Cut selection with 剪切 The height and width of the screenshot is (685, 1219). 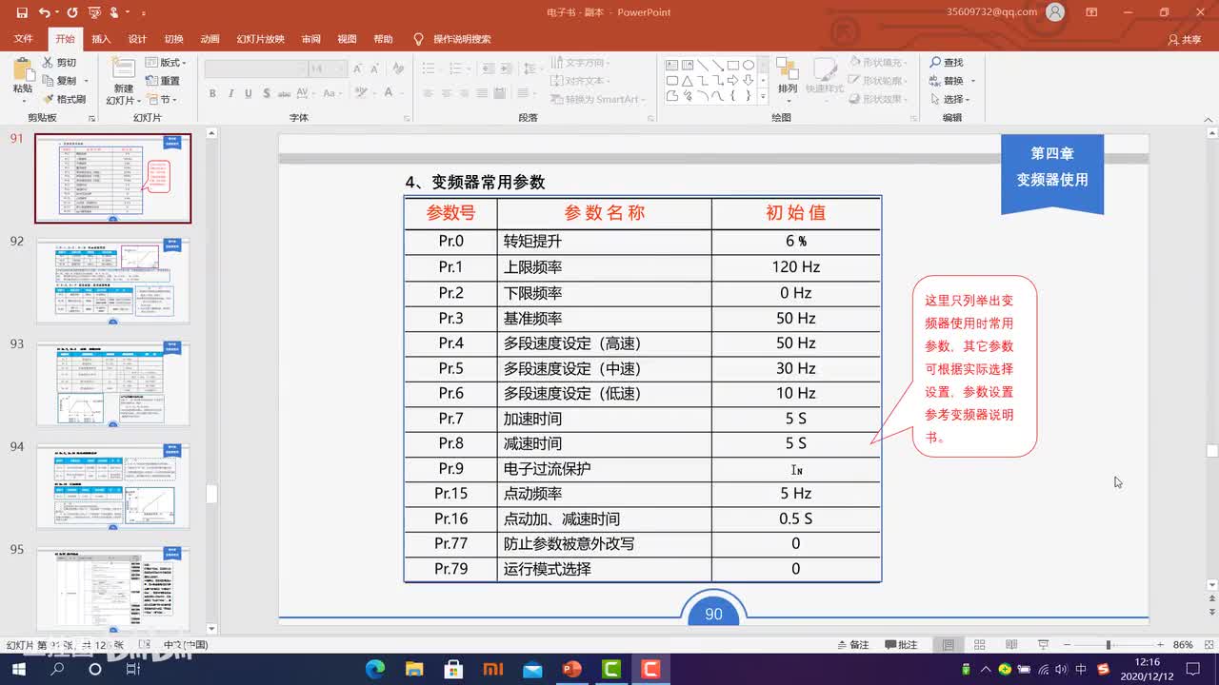click(x=59, y=63)
